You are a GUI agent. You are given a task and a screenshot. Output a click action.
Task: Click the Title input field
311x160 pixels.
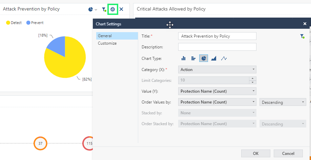pos(217,36)
